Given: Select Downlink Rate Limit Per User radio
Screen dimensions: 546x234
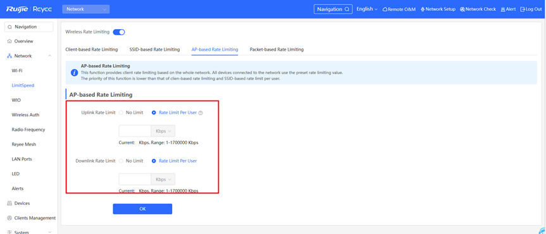Looking at the screenshot, I should pyautogui.click(x=154, y=161).
